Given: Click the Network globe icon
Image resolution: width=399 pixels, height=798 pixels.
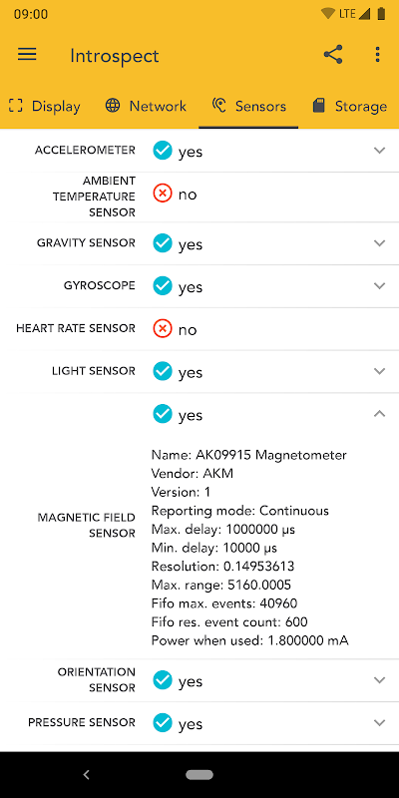Looking at the screenshot, I should click(x=113, y=106).
